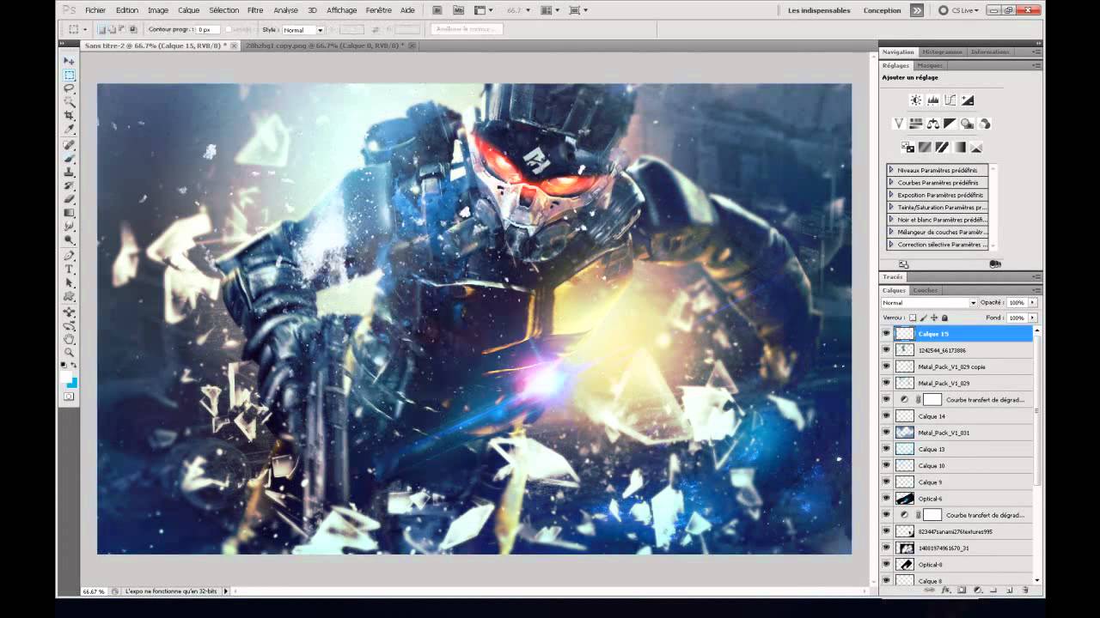Select the Lasso tool
The height and width of the screenshot is (618, 1100).
point(70,89)
